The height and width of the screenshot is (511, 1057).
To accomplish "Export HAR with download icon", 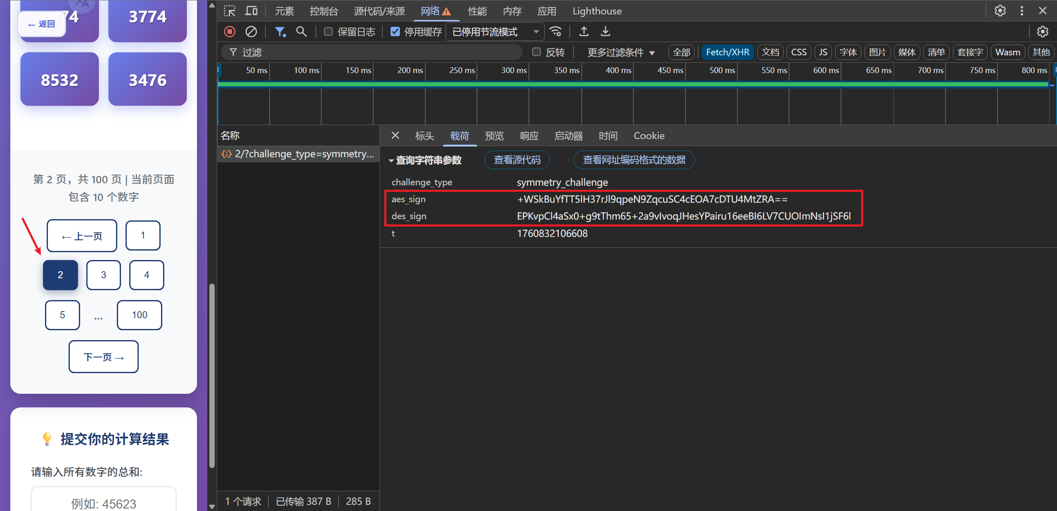I will click(x=605, y=32).
